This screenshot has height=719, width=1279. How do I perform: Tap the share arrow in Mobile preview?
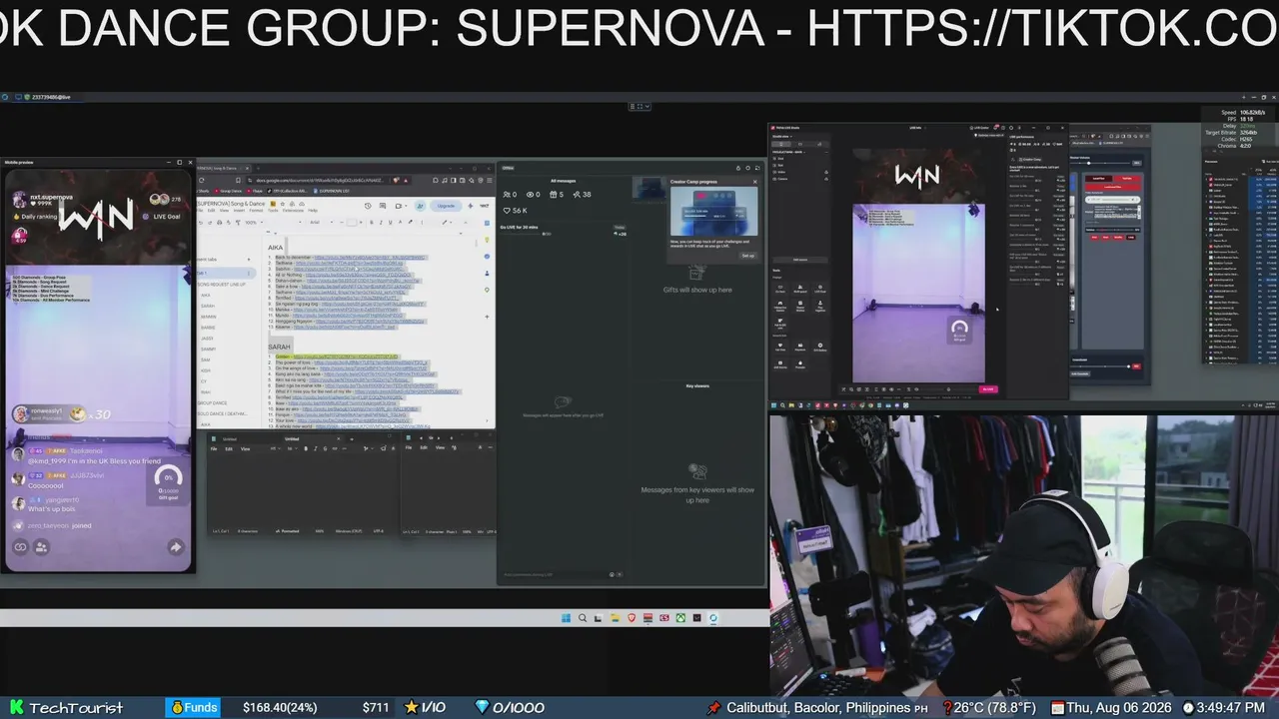pos(176,547)
